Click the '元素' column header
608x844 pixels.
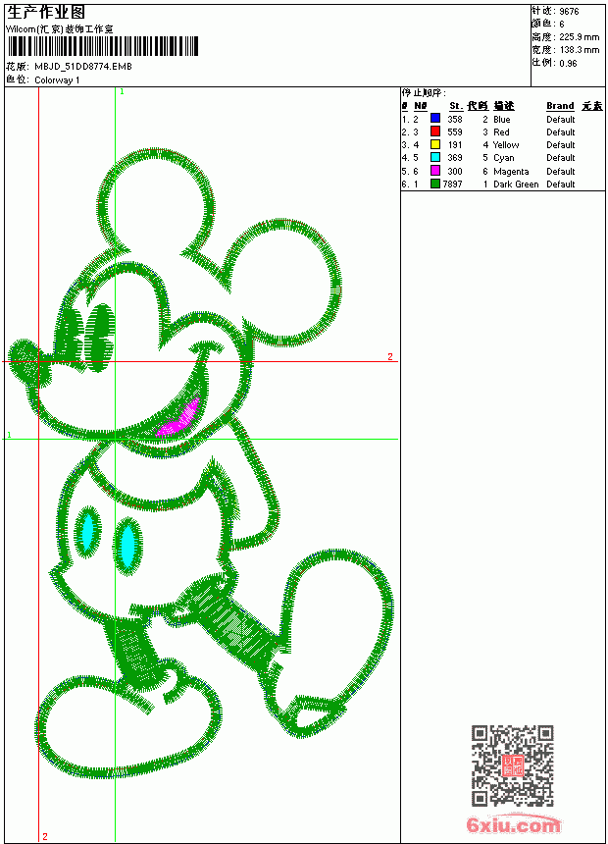click(x=592, y=106)
